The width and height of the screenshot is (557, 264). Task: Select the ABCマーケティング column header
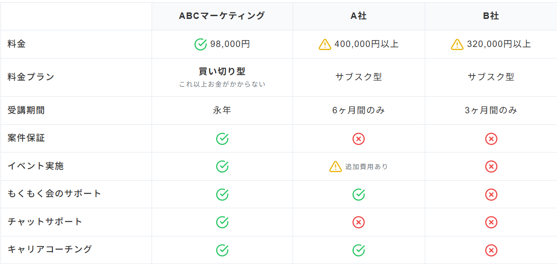click(x=222, y=16)
